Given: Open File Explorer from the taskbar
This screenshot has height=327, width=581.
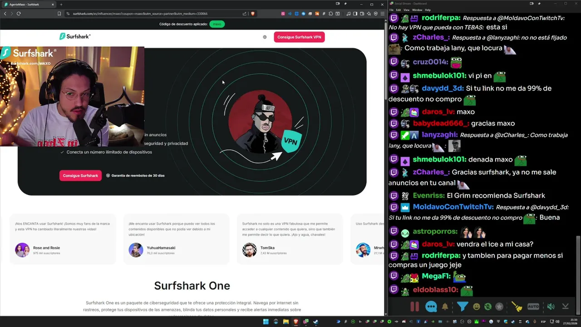Looking at the screenshot, I should (286, 322).
